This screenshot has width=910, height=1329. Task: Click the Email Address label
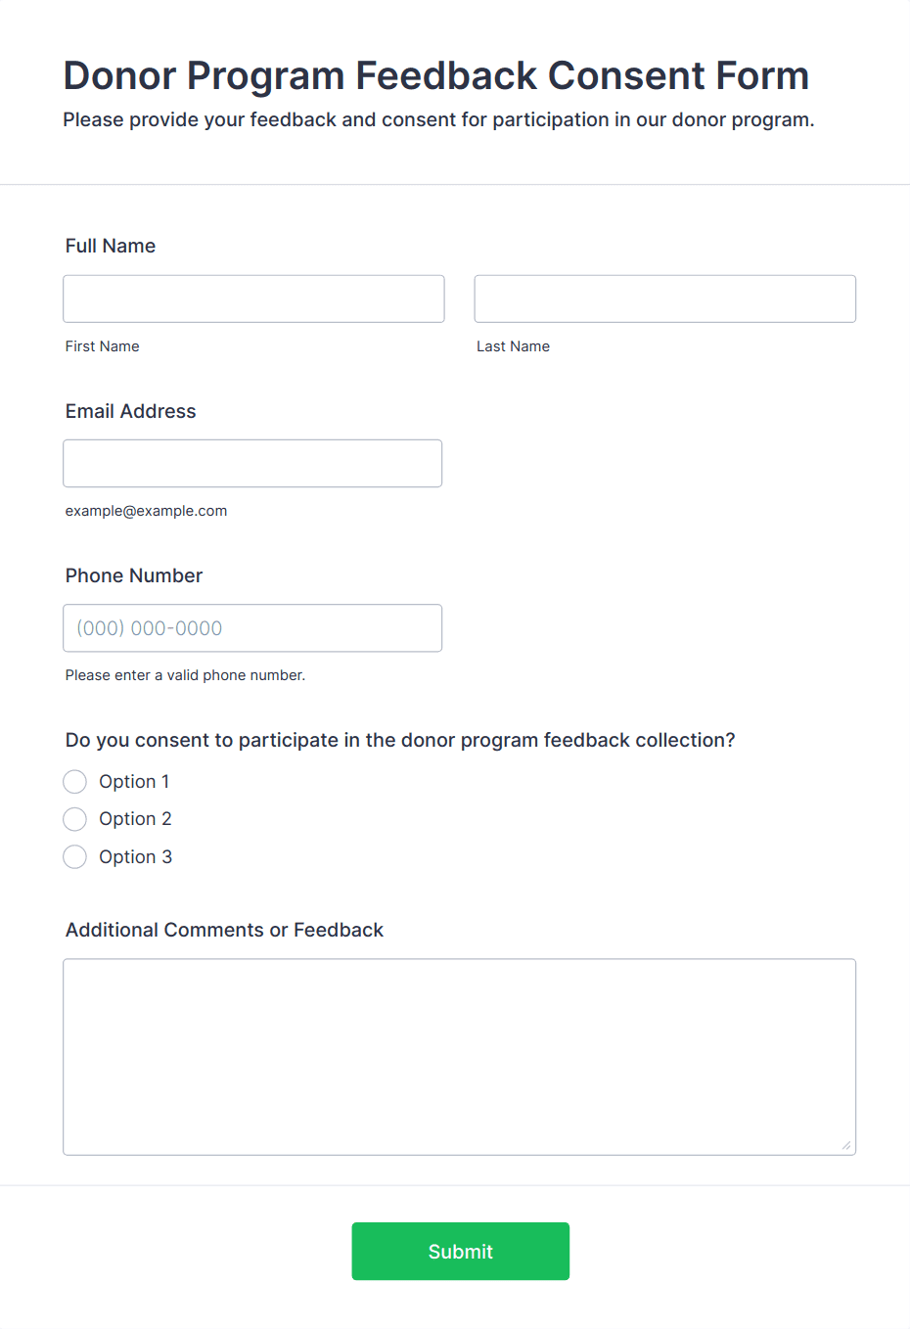pyautogui.click(x=131, y=411)
